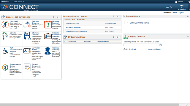
Task: Open the Training Summary link
Action: (x=56, y=49)
